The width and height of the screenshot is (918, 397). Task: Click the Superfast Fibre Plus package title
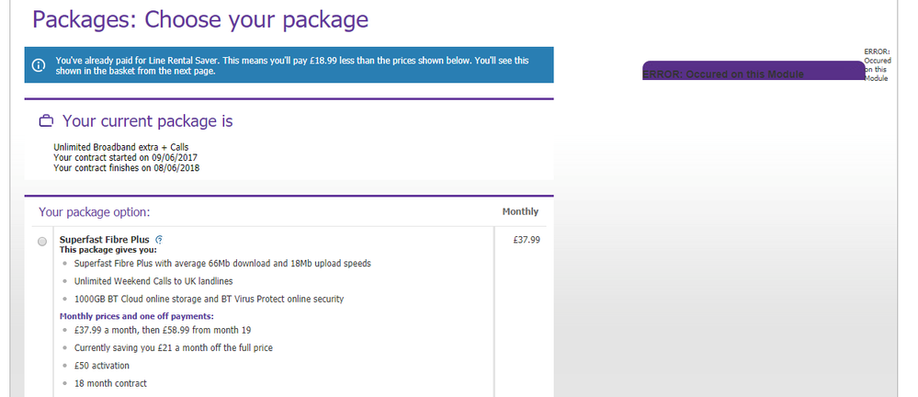point(106,239)
